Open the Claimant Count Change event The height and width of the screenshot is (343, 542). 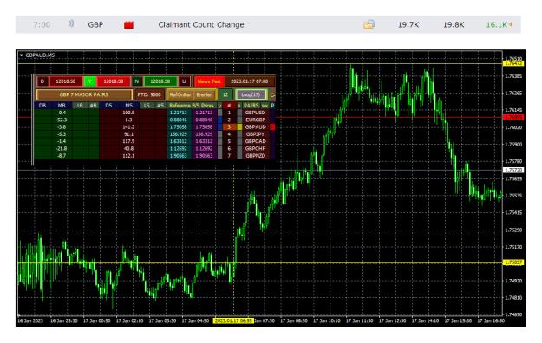201,24
